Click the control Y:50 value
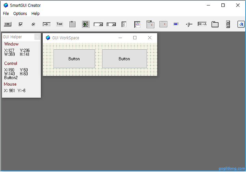This screenshot has width=246, height=172. pyautogui.click(x=24, y=70)
